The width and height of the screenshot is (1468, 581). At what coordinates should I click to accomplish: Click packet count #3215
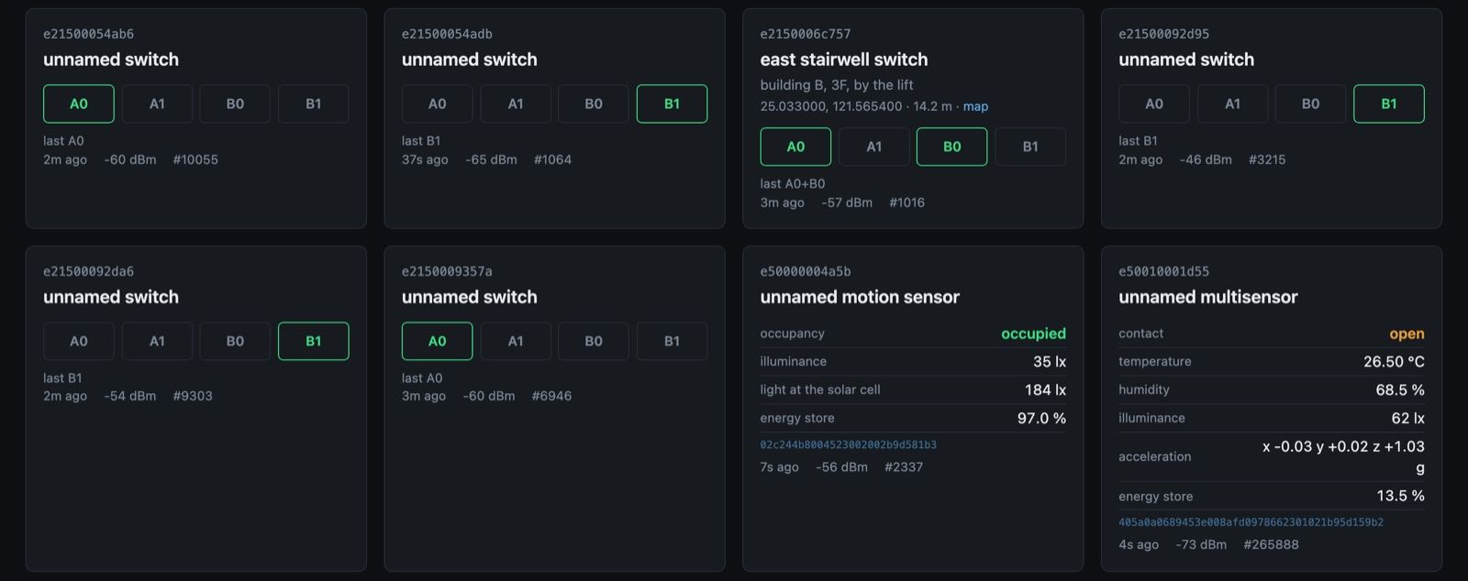[x=1267, y=159]
